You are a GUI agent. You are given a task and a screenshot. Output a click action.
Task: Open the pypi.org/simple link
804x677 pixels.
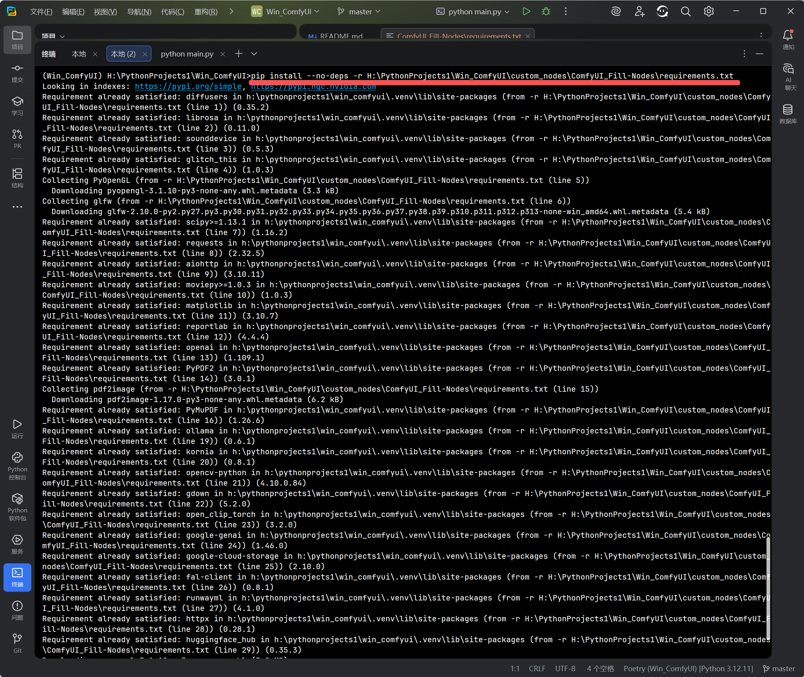click(x=188, y=86)
